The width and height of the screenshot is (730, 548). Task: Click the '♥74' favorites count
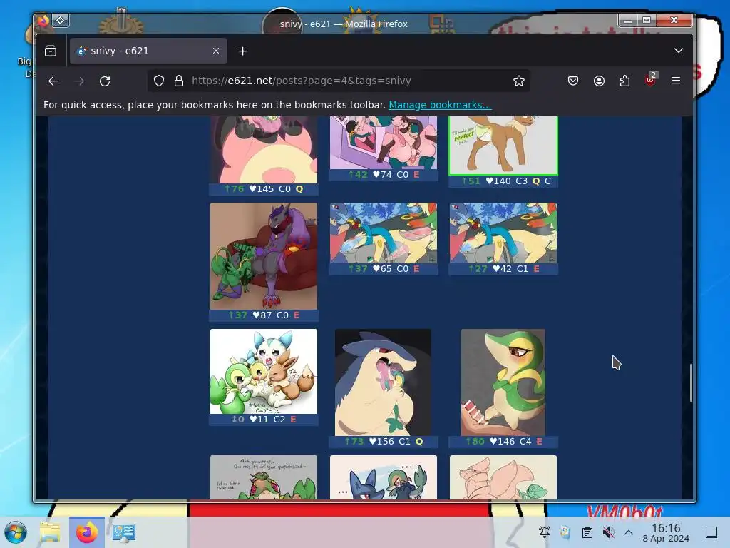point(382,175)
